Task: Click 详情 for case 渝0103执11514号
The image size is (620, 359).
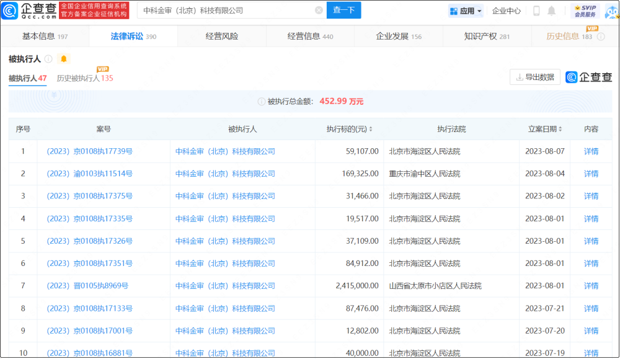Action: click(591, 174)
